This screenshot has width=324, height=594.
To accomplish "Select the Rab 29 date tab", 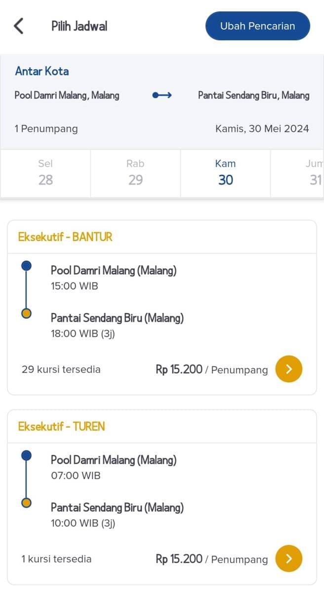I will coord(135,173).
